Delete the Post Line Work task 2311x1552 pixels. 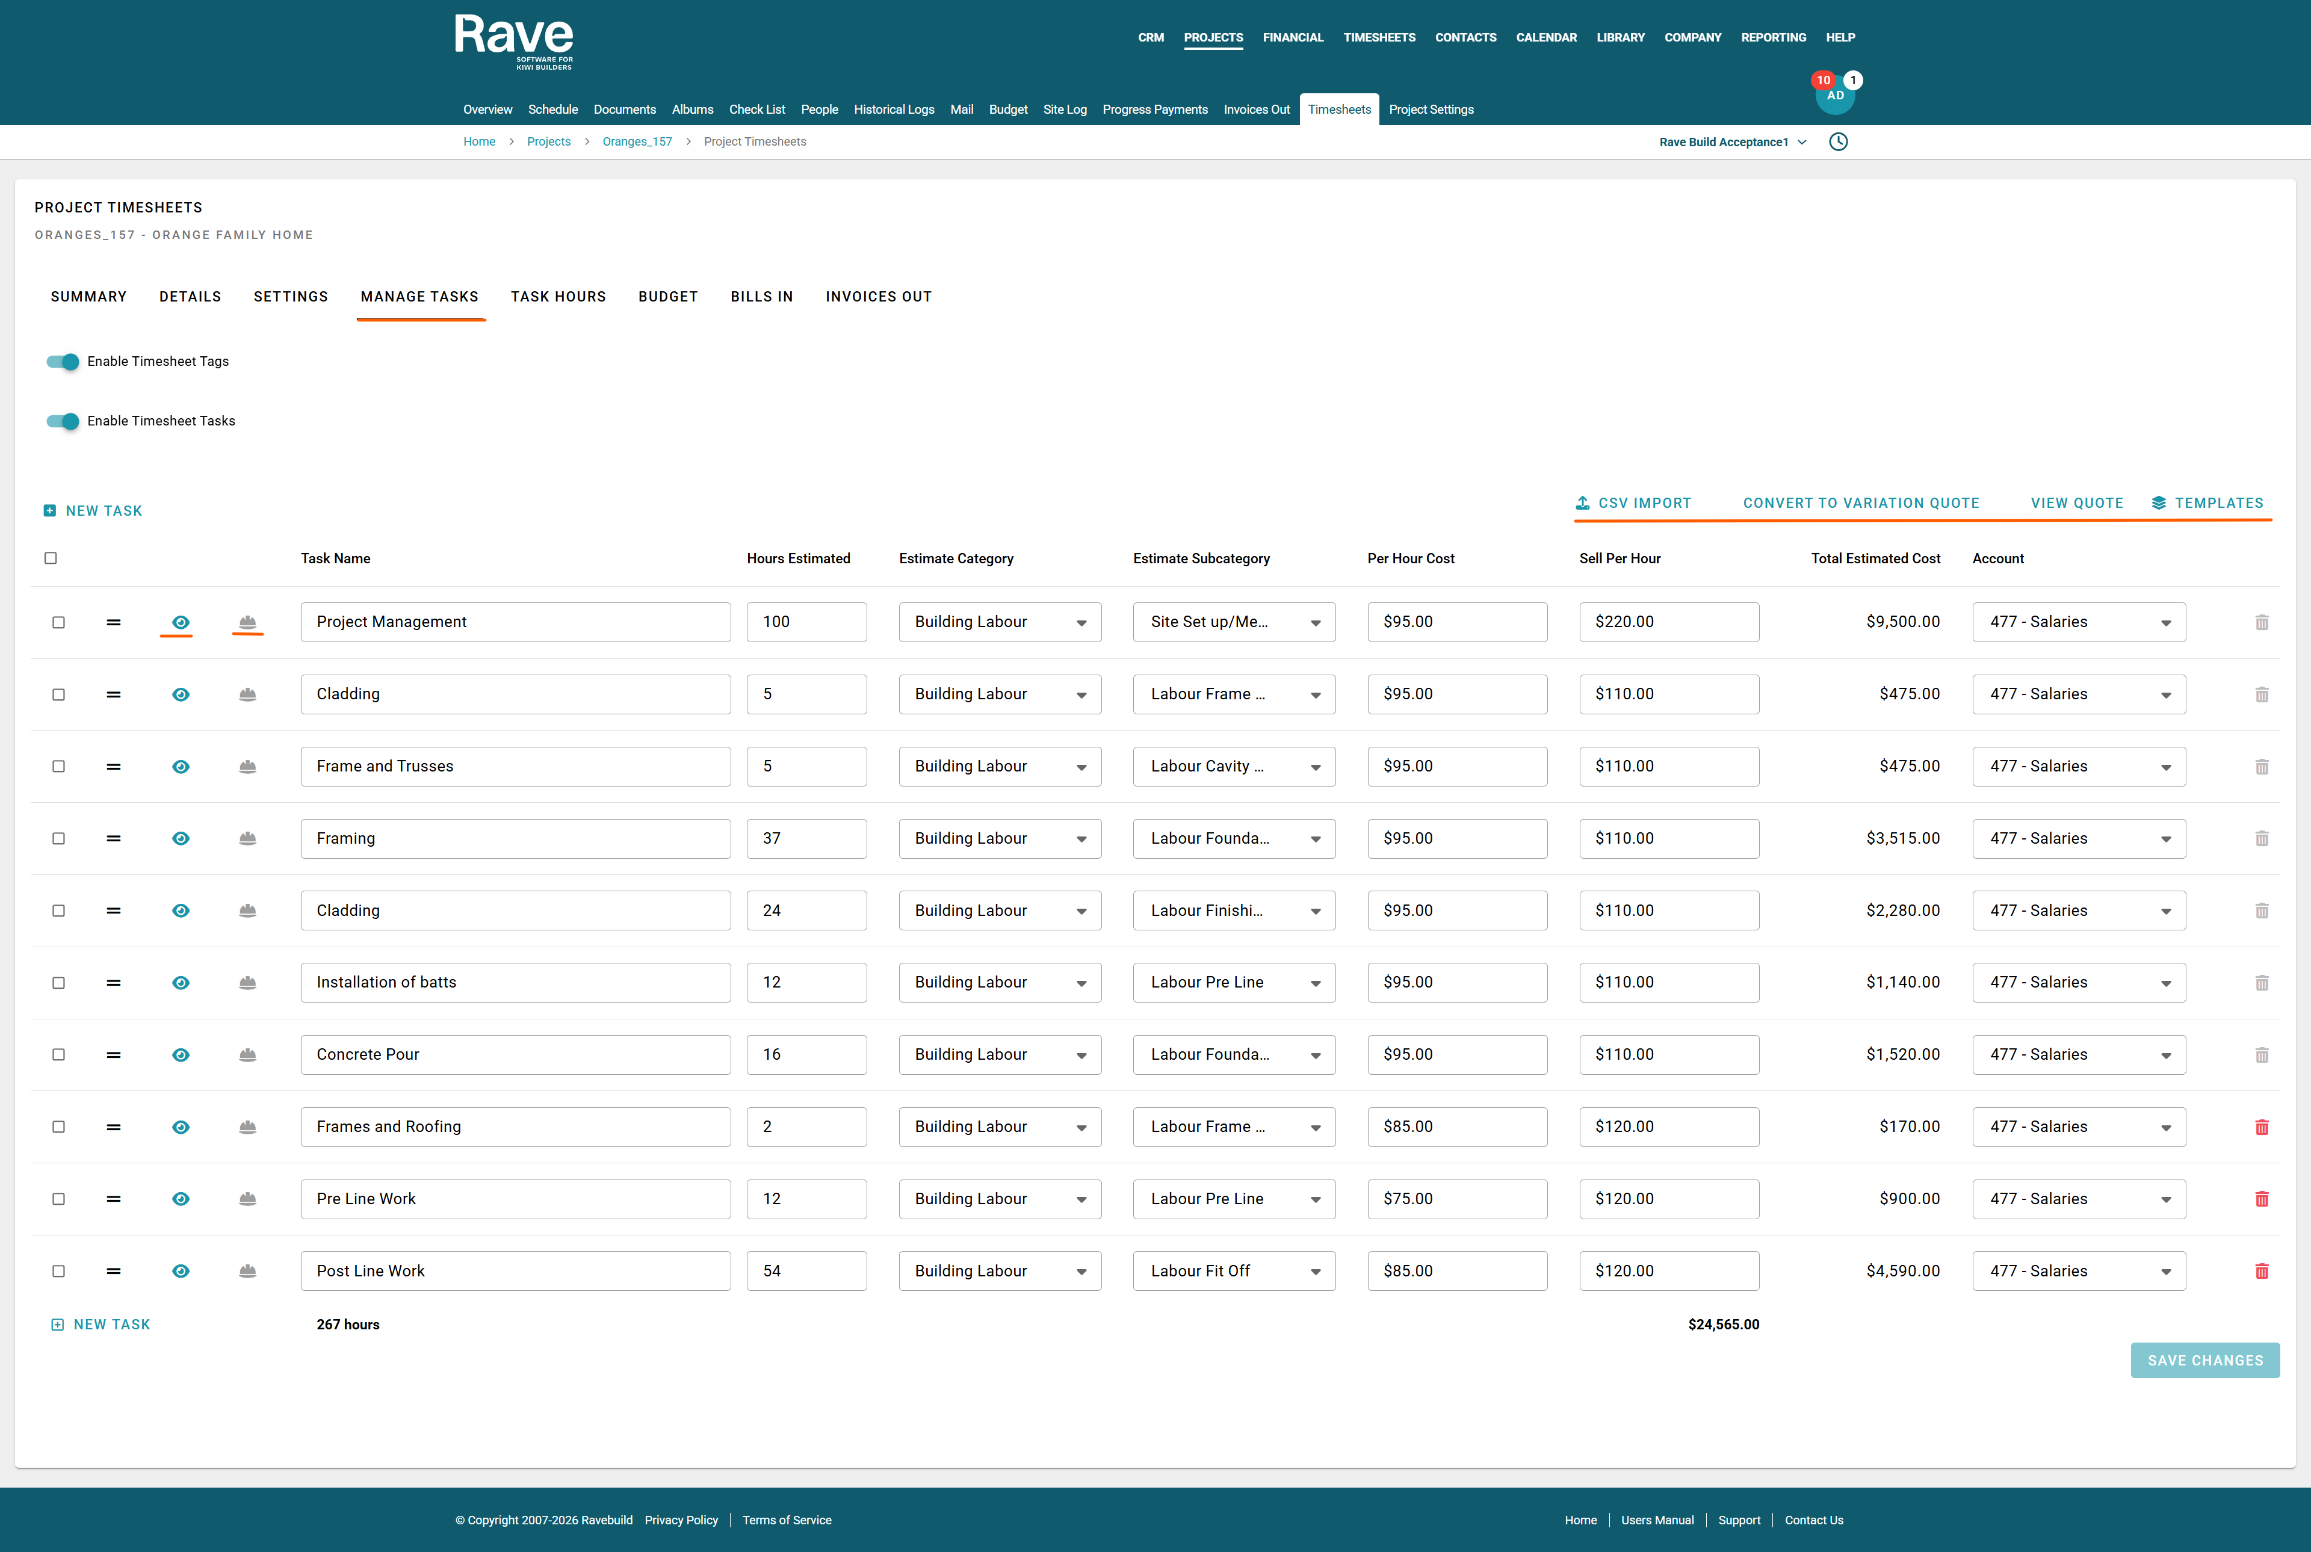[x=2262, y=1271]
